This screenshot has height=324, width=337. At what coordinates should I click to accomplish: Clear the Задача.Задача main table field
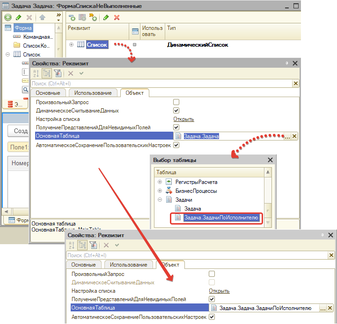pyautogui.click(x=294, y=136)
